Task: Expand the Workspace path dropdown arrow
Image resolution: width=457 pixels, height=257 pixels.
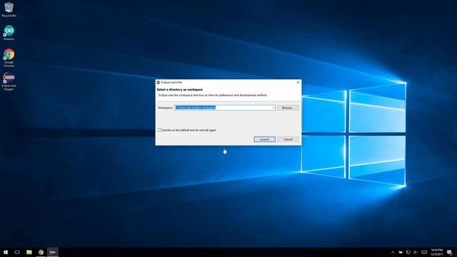Action: coord(273,108)
